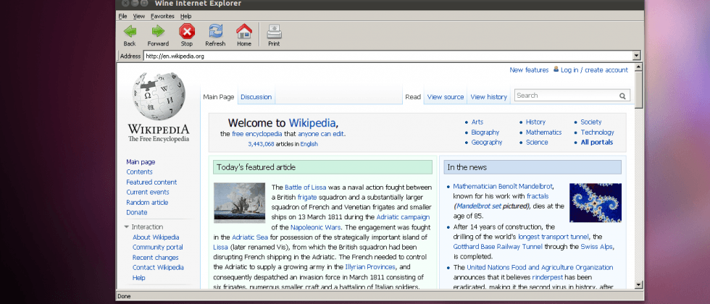Screen dimensions: 710x304
Task: Open the Favorites menu
Action: click(x=162, y=16)
